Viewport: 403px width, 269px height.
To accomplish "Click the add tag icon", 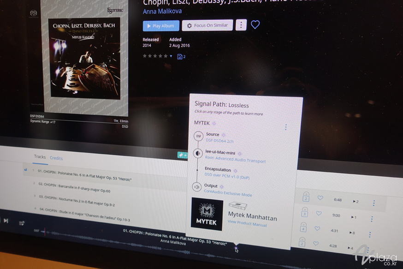I will click(182, 155).
